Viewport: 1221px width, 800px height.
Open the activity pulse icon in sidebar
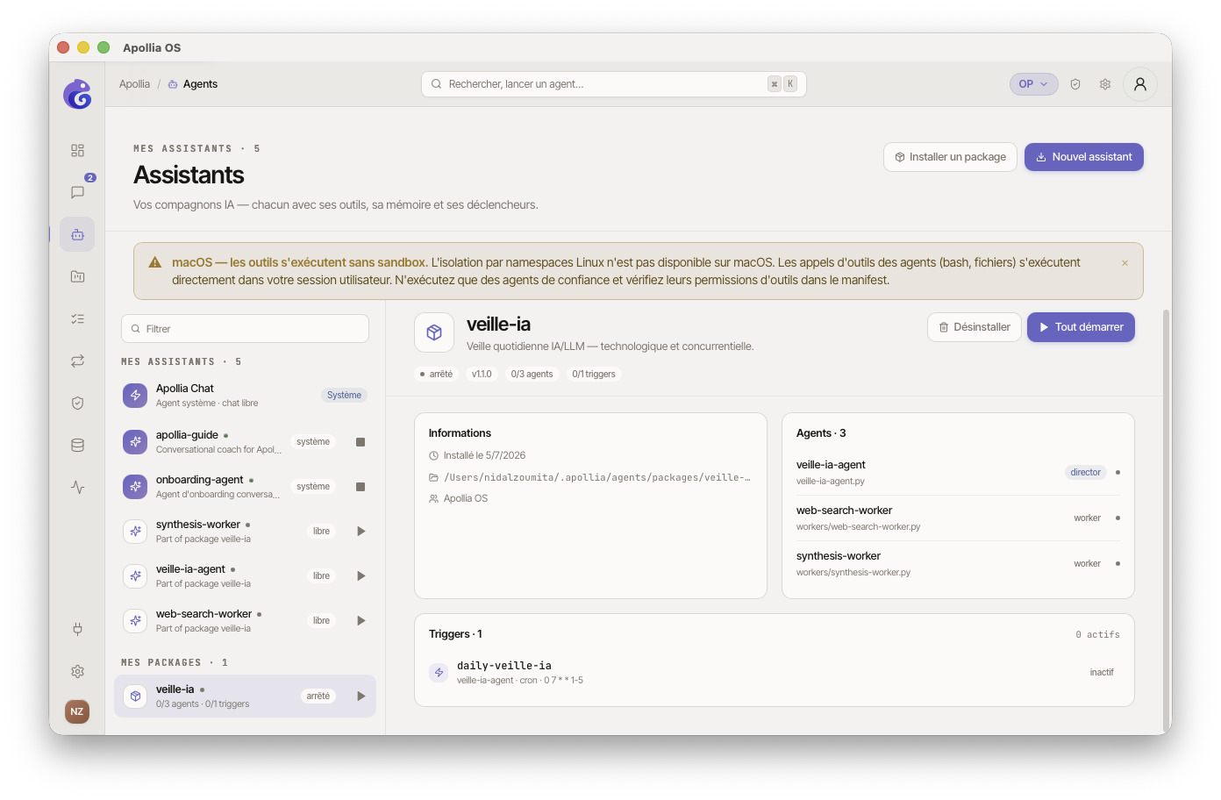point(77,487)
